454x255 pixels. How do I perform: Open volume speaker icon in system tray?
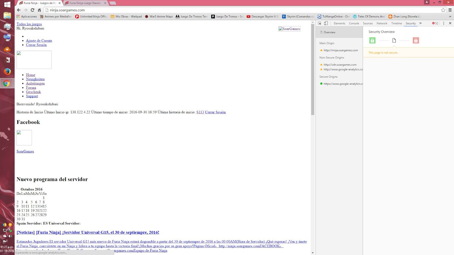click(x=10, y=236)
